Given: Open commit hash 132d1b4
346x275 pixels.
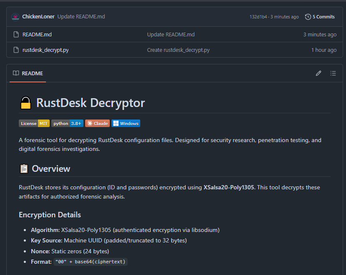Looking at the screenshot, I should [258, 17].
